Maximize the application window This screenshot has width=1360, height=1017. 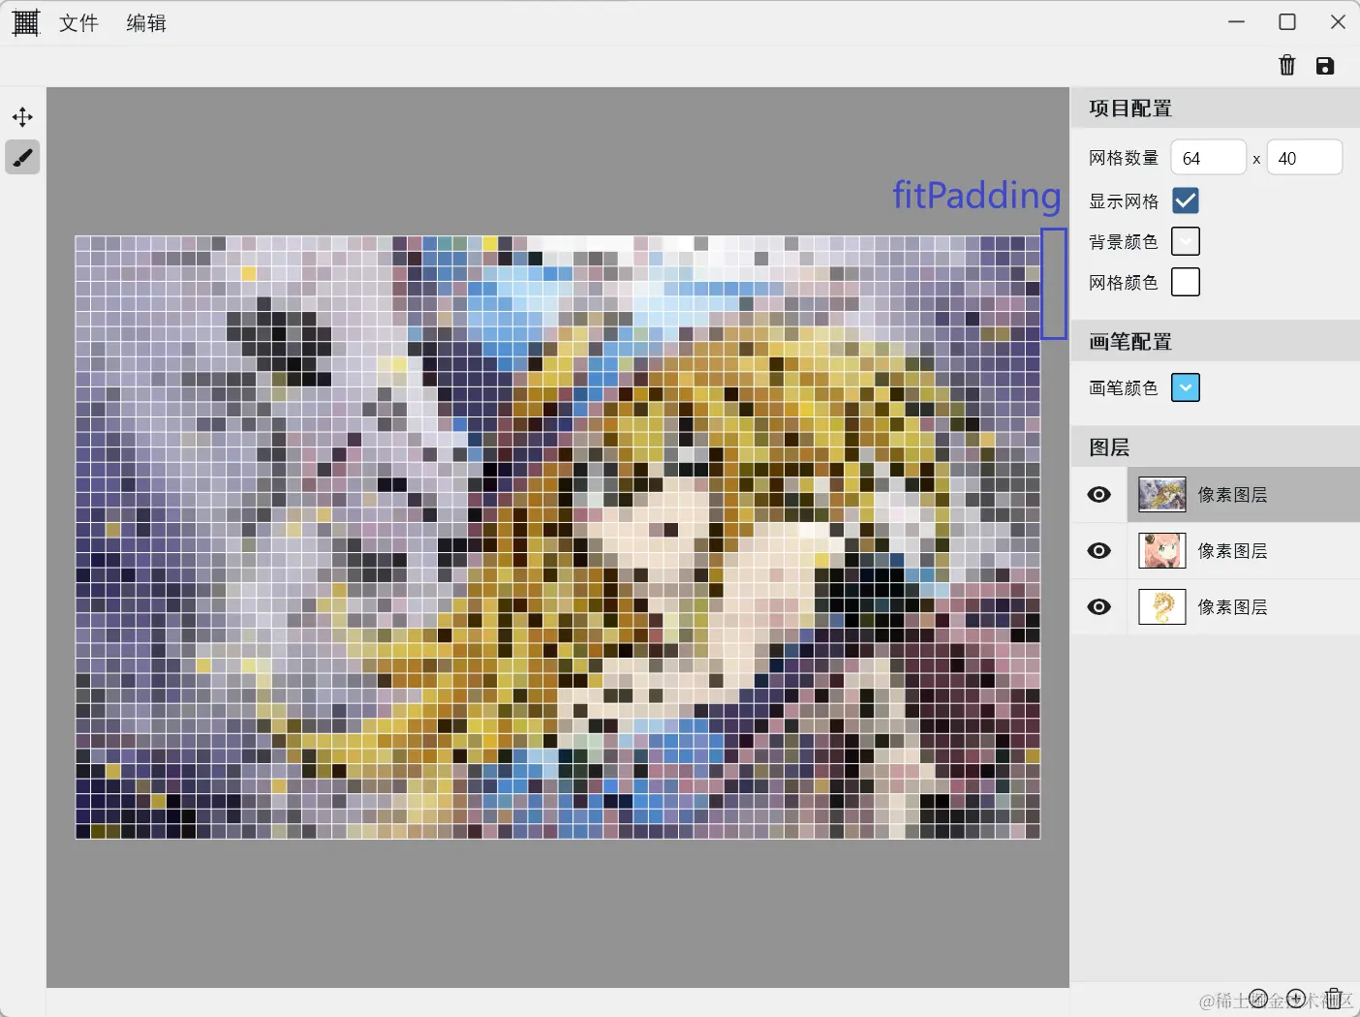point(1287,22)
